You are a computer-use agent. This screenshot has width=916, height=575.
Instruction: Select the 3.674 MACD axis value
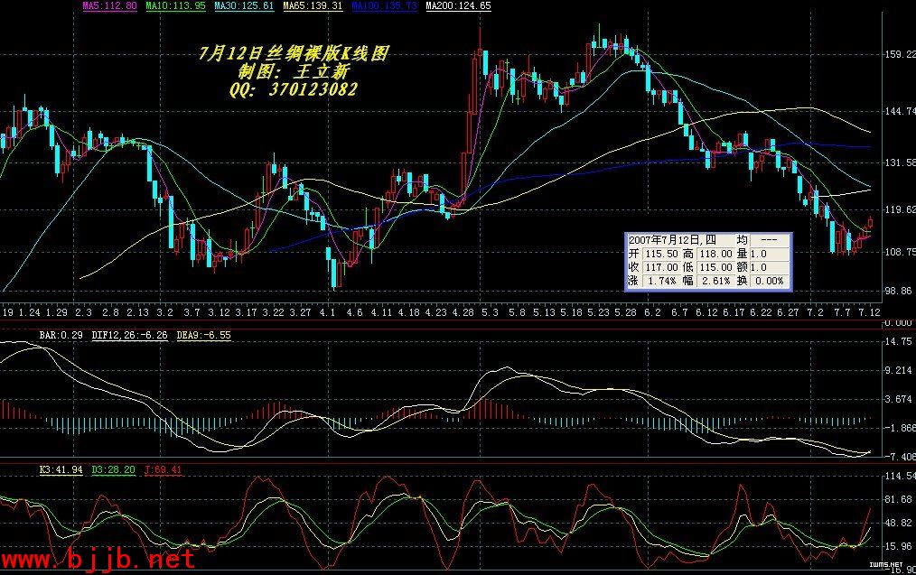coord(899,399)
